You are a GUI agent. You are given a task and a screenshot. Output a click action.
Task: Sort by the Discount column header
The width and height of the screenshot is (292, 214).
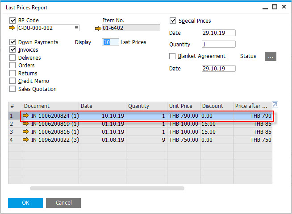tap(217, 106)
